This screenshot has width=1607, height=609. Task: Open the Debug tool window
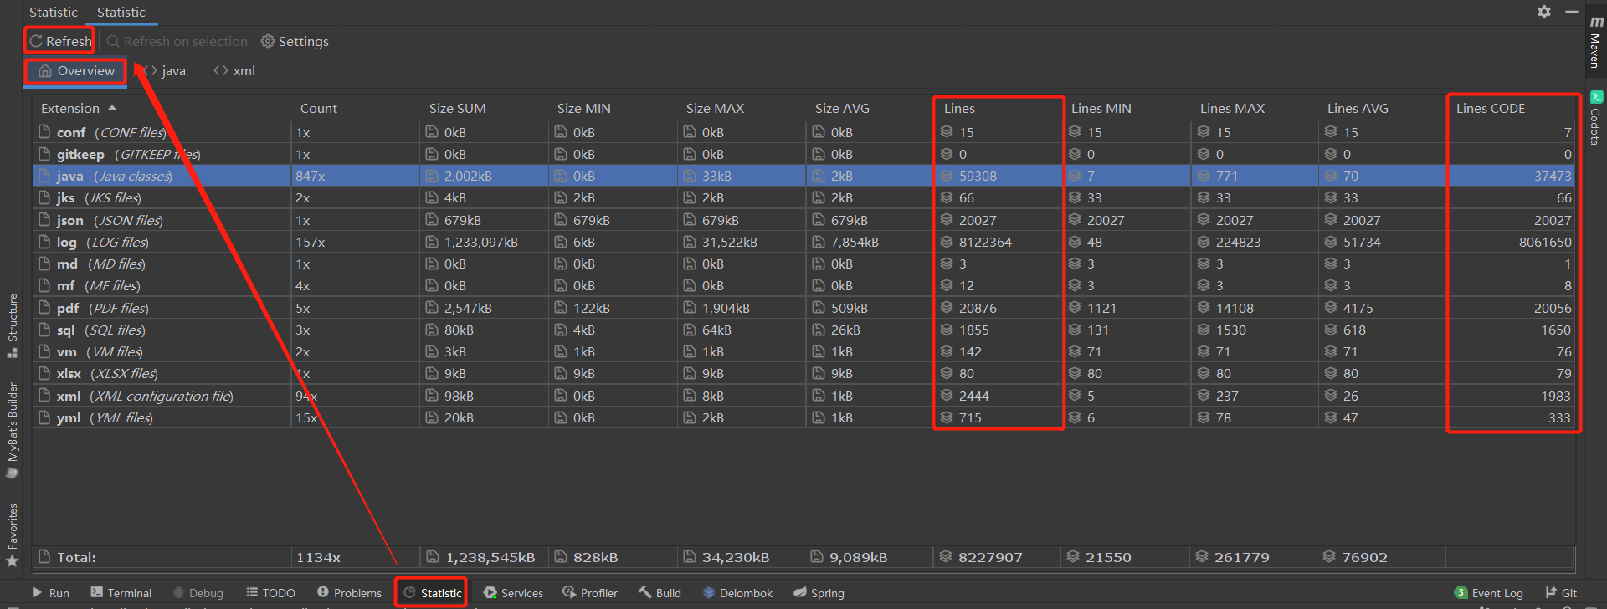coord(198,593)
